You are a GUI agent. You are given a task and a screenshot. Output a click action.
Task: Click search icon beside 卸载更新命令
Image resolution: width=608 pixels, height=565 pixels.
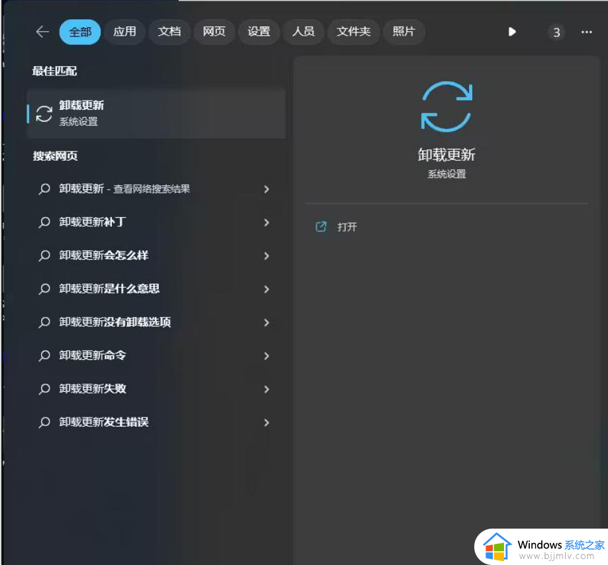(x=44, y=356)
